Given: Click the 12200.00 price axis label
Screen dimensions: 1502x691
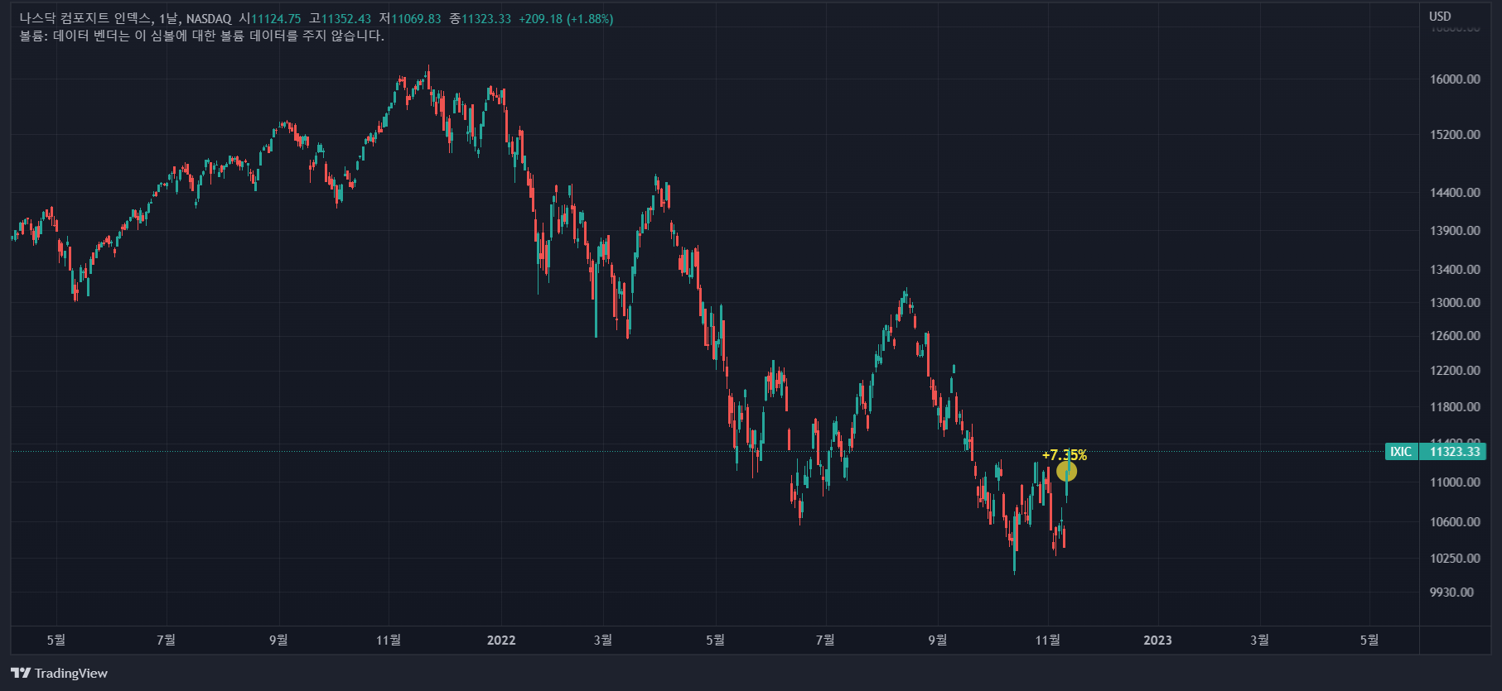Looking at the screenshot, I should [x=1455, y=371].
